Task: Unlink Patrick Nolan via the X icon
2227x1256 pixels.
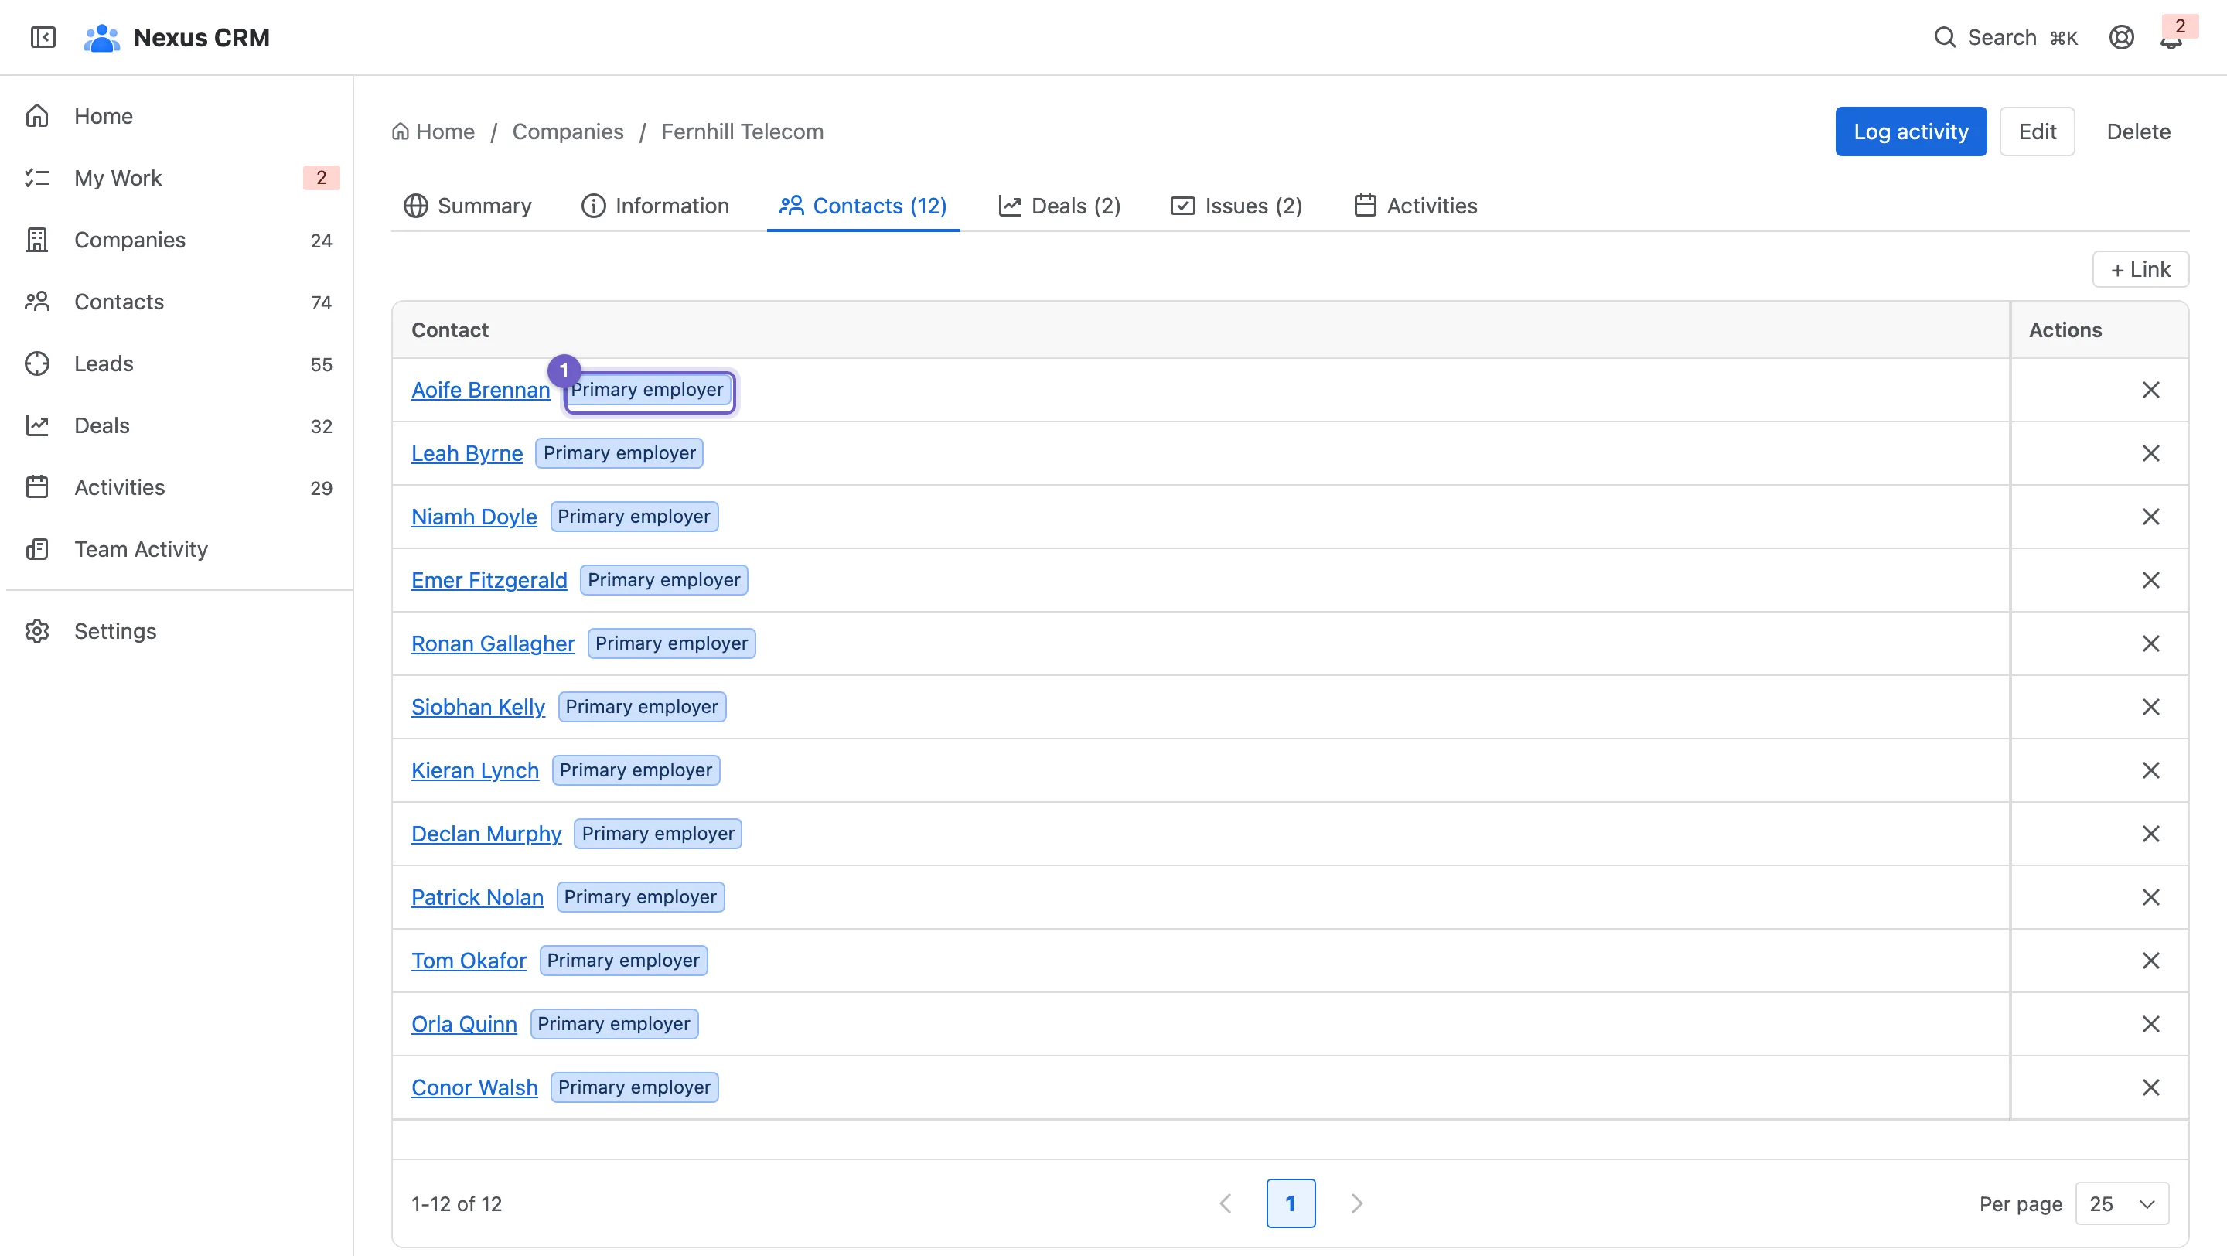Action: coord(2151,897)
